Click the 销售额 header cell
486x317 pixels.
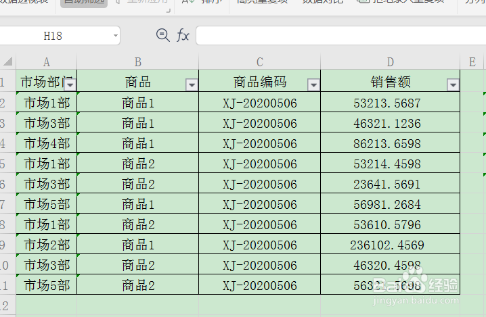pyautogui.click(x=391, y=81)
